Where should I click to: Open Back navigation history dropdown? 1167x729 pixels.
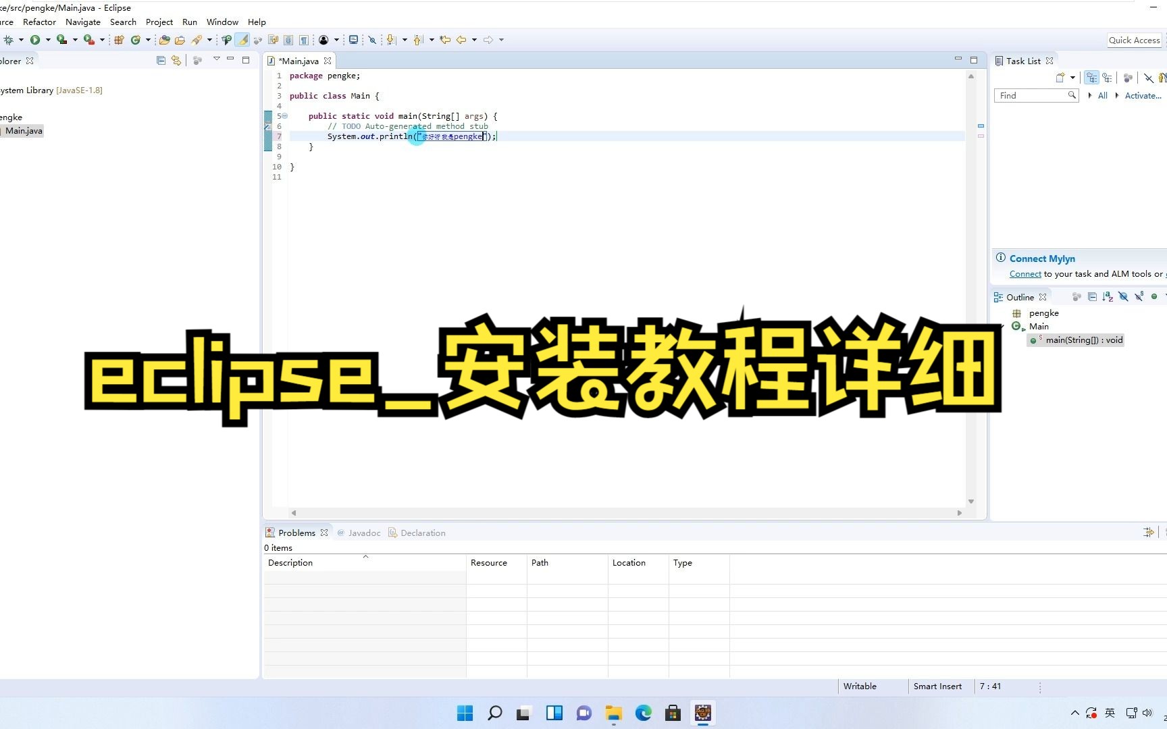pos(474,40)
